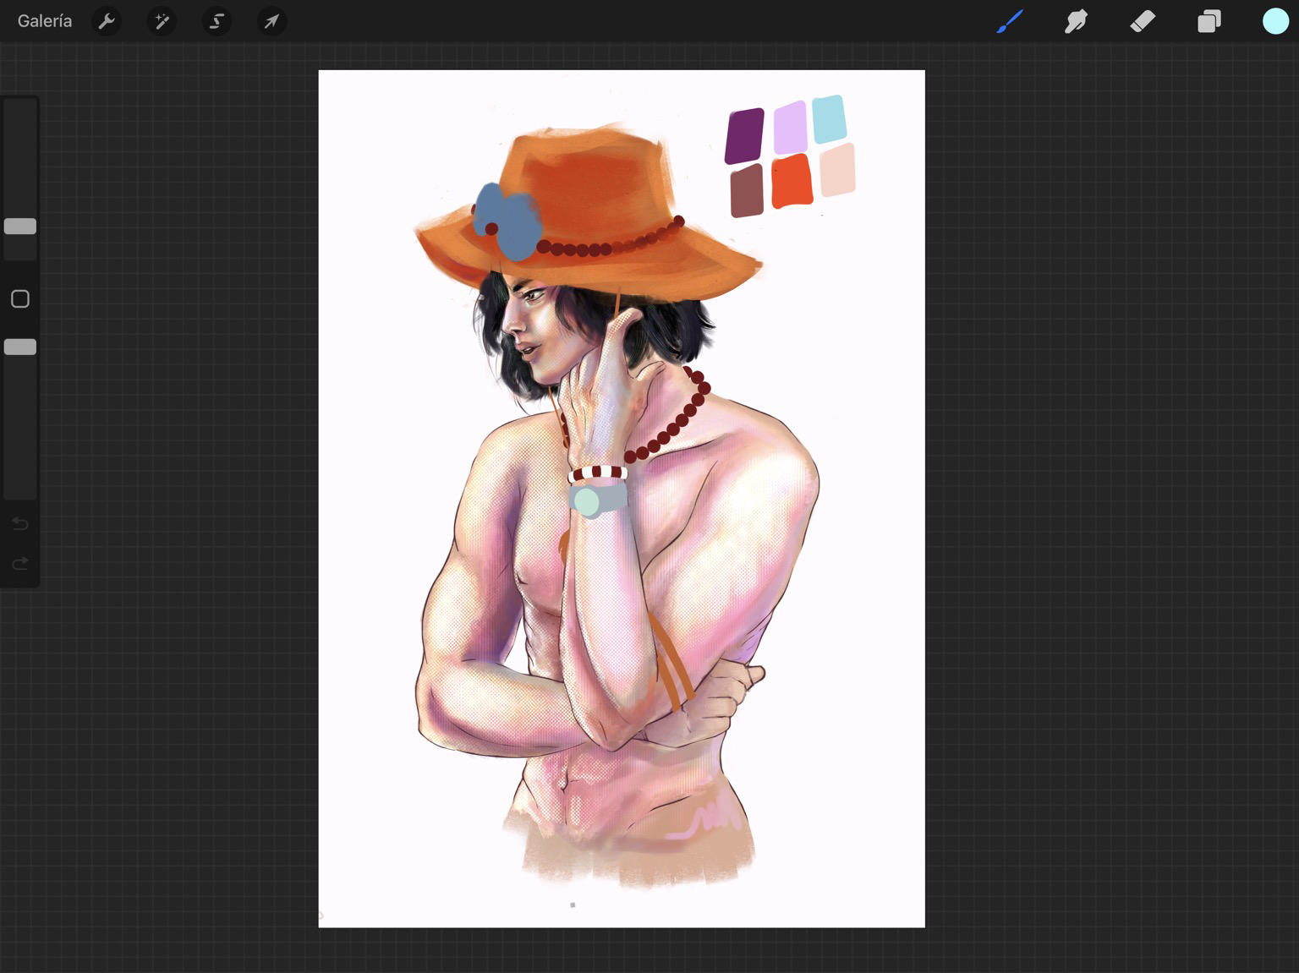Undo the last action with sidebar arrow
Image resolution: width=1299 pixels, height=973 pixels.
[20, 524]
